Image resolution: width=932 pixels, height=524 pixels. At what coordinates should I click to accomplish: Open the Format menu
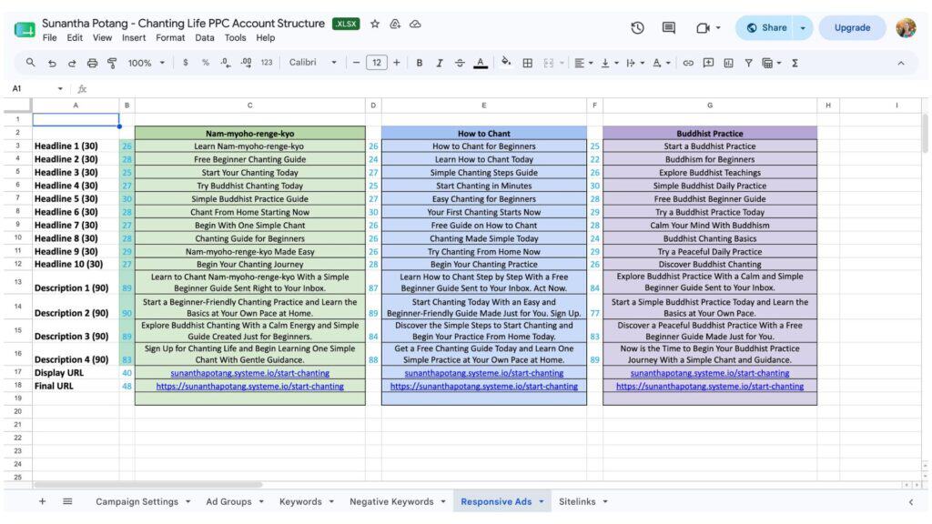coord(170,37)
